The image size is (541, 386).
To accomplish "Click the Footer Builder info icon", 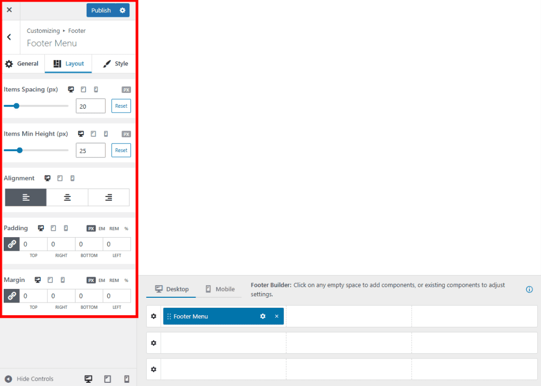I will click(529, 289).
